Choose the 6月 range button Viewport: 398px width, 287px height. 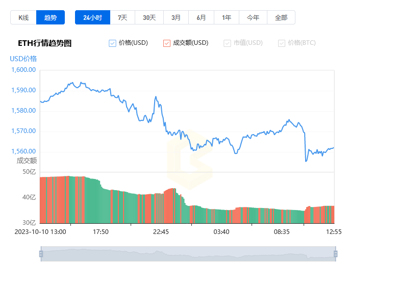pos(201,17)
